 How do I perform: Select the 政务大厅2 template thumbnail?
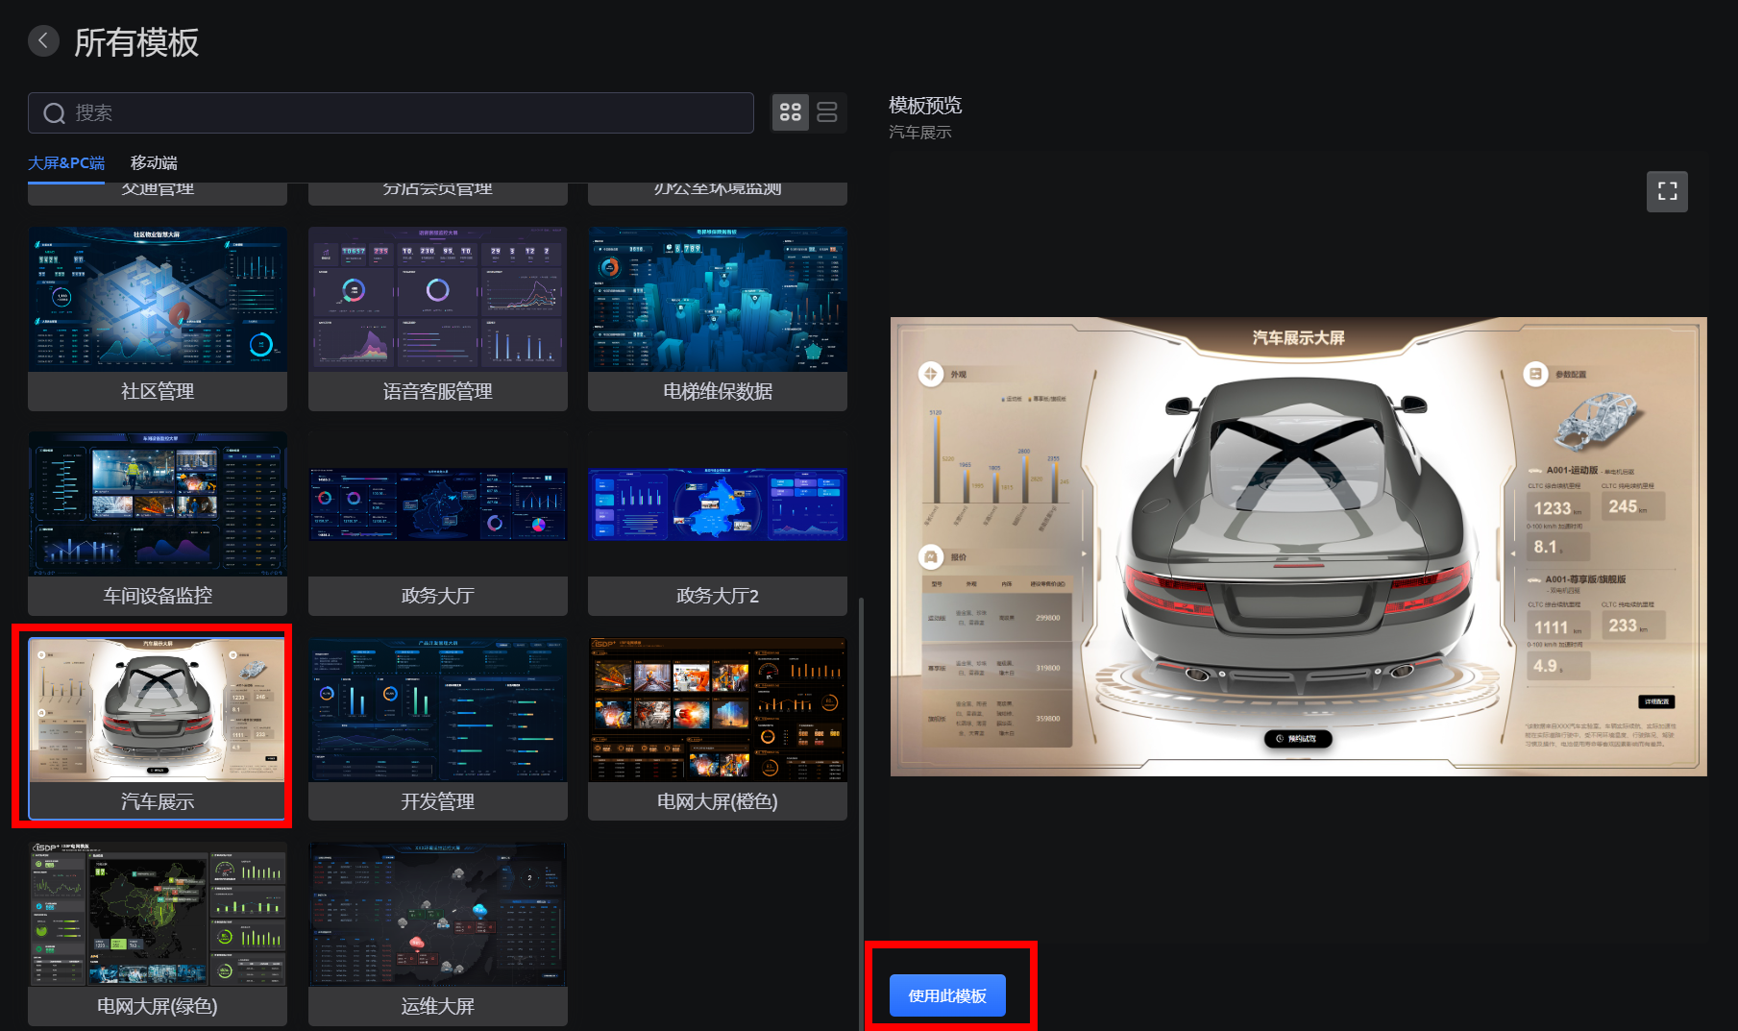coord(718,504)
